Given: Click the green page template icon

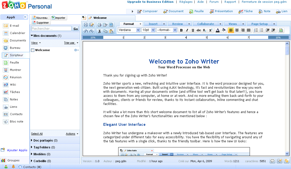Looking at the screenshot, I should 281,30.
